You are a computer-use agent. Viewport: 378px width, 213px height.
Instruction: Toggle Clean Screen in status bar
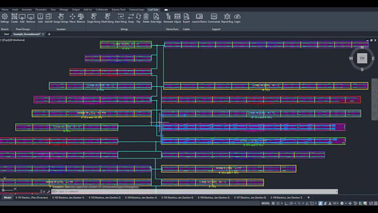(x=371, y=204)
